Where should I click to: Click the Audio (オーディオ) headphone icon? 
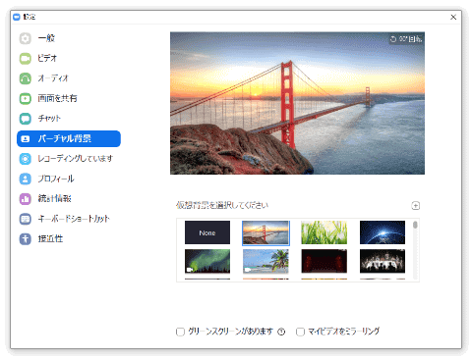pyautogui.click(x=26, y=78)
